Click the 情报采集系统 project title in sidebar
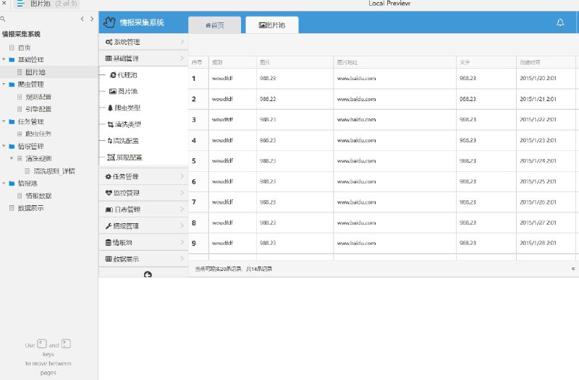 pos(22,34)
